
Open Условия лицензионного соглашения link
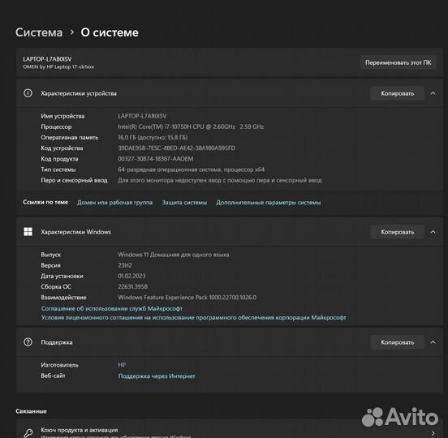click(x=193, y=317)
